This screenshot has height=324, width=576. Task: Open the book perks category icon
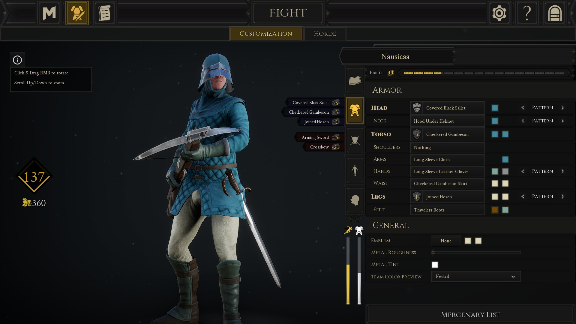click(x=355, y=80)
